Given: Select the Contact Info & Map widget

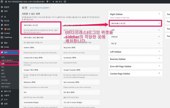Looking at the screenshot, I should [x=41, y=58].
